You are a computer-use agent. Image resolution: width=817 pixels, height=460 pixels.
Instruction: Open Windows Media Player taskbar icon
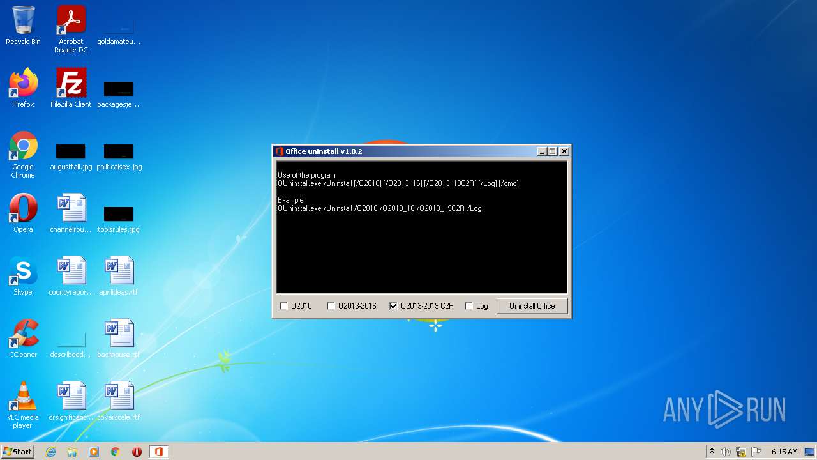94,452
